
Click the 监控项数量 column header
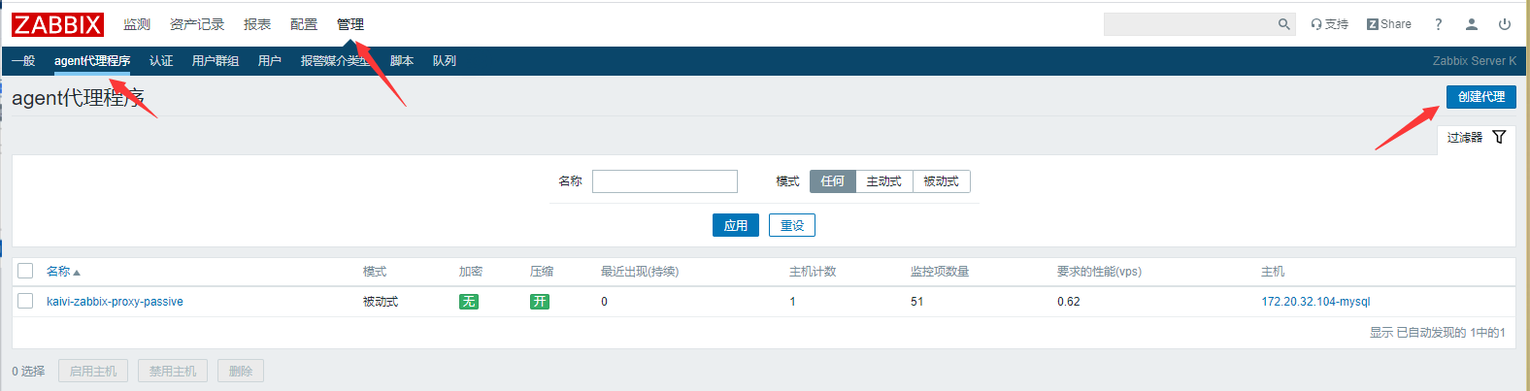click(940, 272)
